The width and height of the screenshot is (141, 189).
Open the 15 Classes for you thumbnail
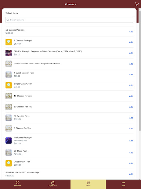(8, 96)
